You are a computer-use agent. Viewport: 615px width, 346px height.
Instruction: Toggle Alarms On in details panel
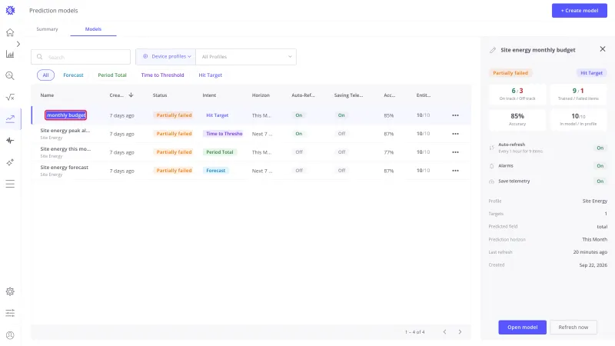click(x=600, y=166)
